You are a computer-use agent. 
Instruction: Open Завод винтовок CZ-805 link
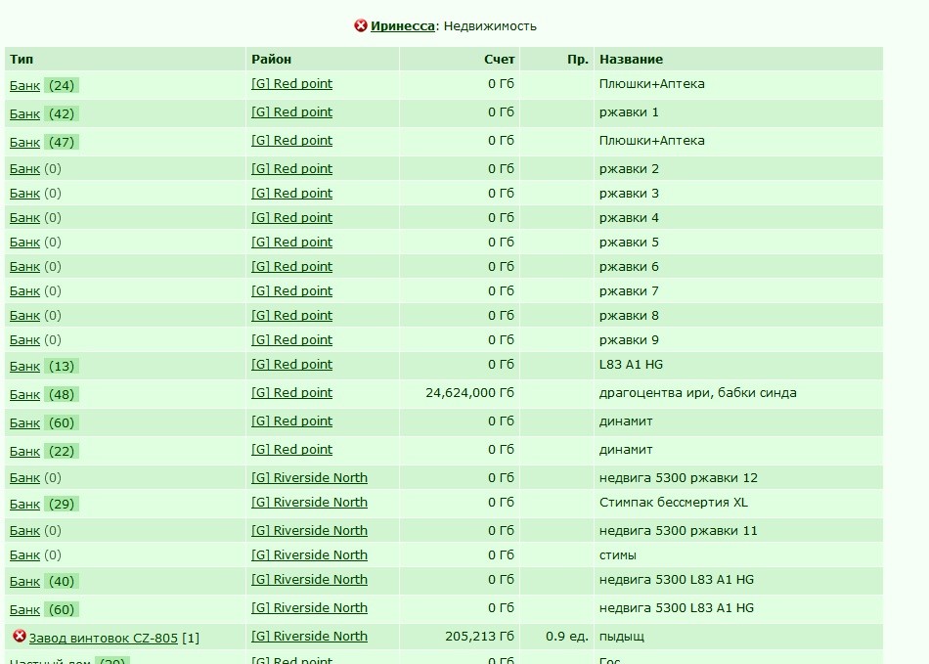103,638
